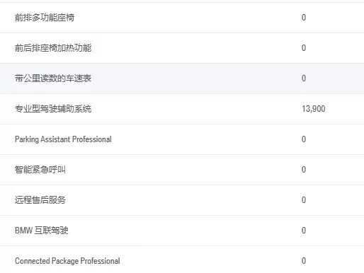Click the 0 value beside BMW 互联驾驶
This screenshot has width=364, height=273.
pyautogui.click(x=304, y=231)
